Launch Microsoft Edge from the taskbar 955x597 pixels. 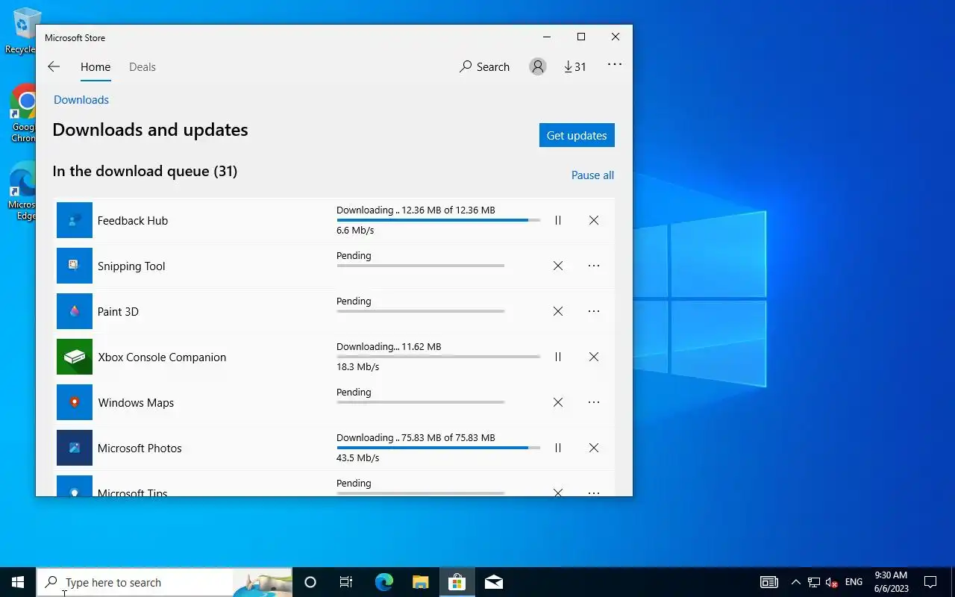coord(383,582)
